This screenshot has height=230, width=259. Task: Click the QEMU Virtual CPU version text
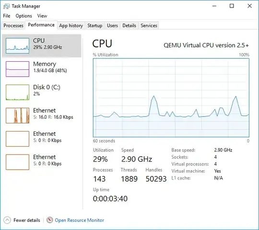tap(206, 45)
